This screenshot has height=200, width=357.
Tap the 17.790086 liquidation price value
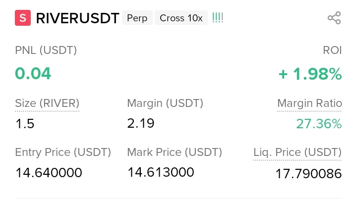pos(308,174)
